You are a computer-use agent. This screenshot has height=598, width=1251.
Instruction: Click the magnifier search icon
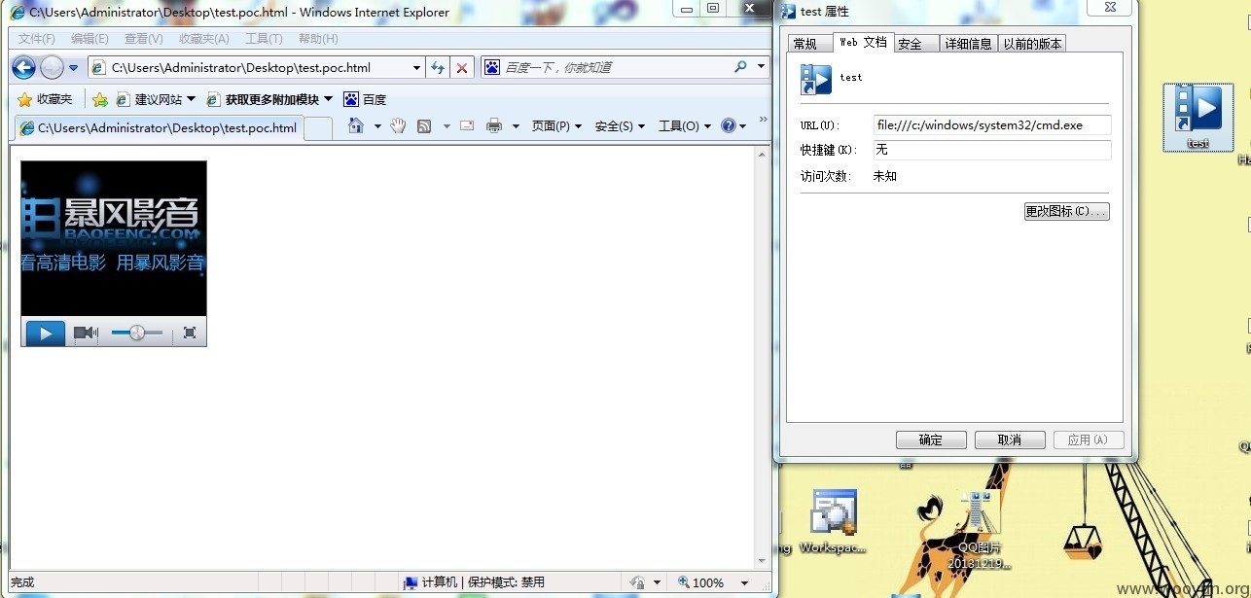tap(740, 67)
